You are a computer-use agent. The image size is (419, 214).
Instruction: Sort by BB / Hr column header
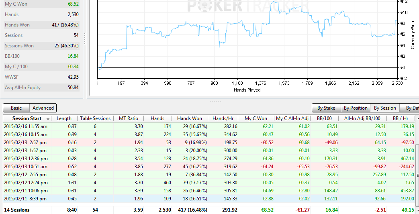[x=401, y=118]
